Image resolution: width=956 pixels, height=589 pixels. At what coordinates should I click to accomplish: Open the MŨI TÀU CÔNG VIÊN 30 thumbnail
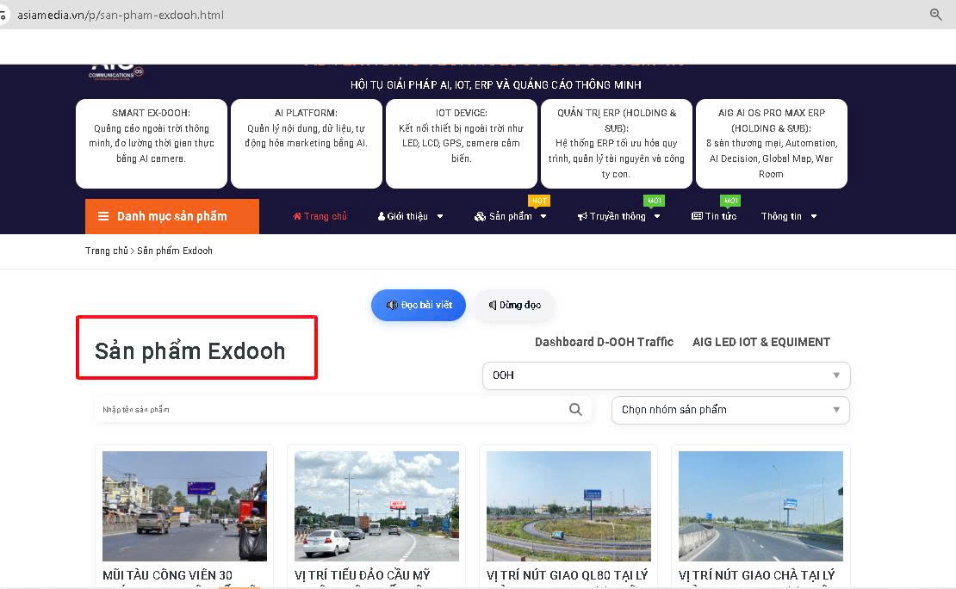pyautogui.click(x=184, y=506)
